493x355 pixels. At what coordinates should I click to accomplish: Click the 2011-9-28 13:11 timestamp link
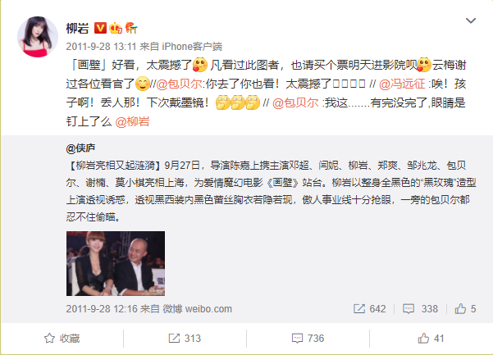click(101, 47)
